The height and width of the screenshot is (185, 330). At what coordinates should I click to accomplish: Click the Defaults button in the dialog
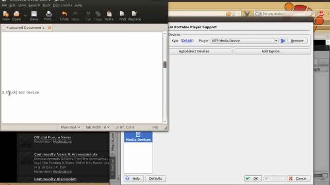click(x=155, y=178)
